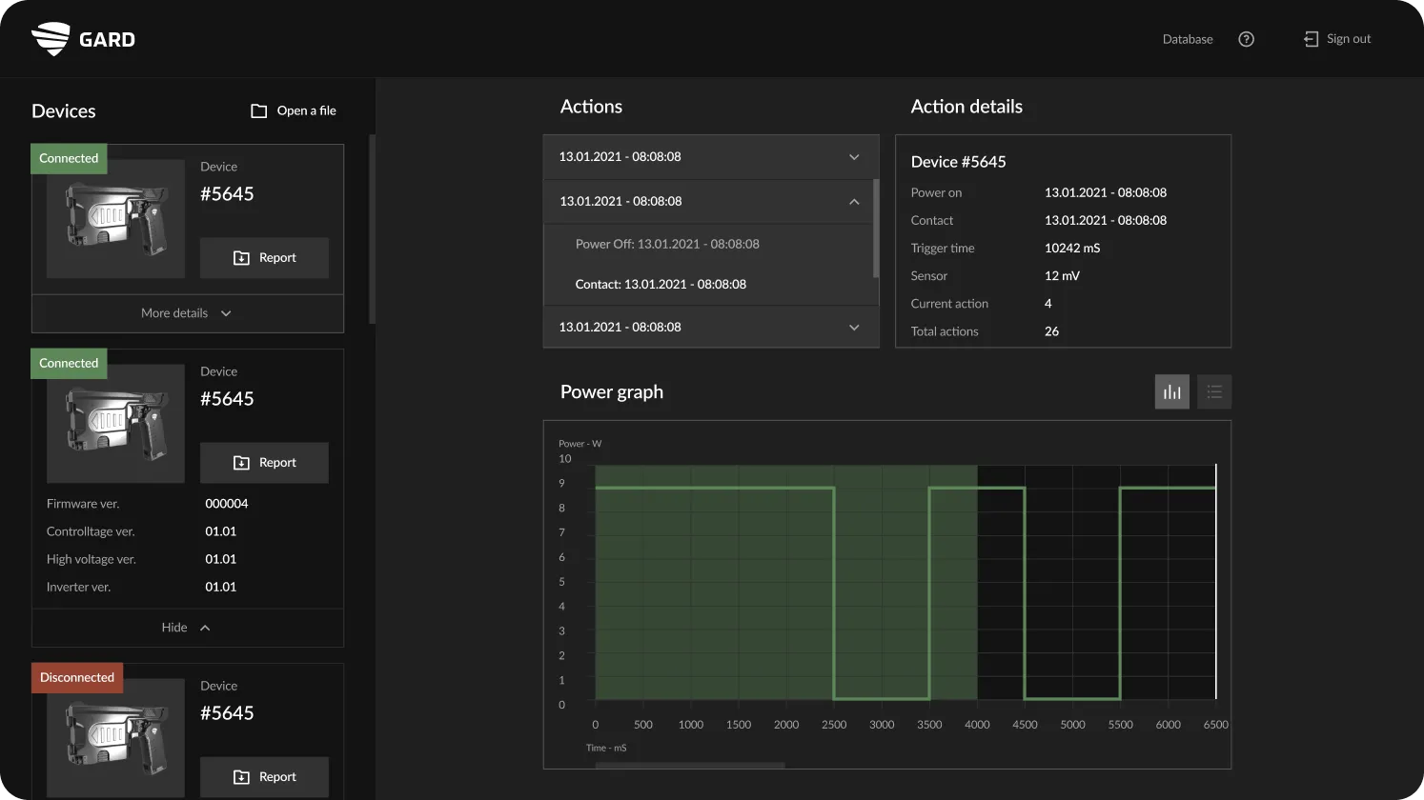The image size is (1424, 800).
Task: Expand More details on first device
Action: click(x=187, y=313)
